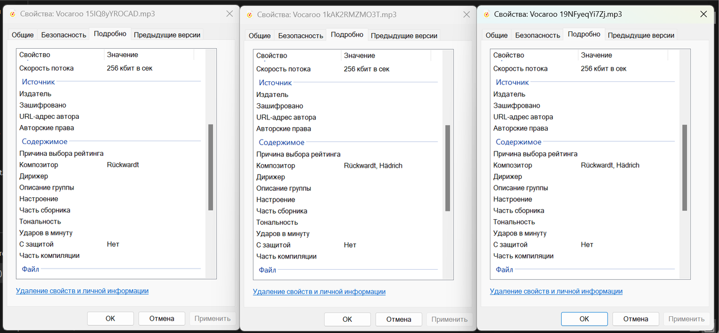The width and height of the screenshot is (719, 333).
Task: Click С защитой value Нет in 15lQ8yYROCAD window
Action: tap(113, 244)
